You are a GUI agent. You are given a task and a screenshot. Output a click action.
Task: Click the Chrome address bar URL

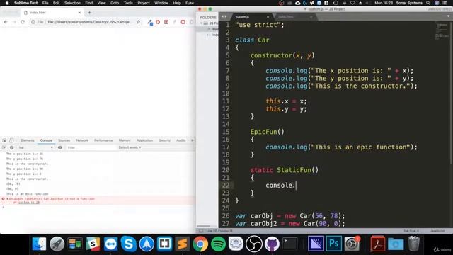90,22
